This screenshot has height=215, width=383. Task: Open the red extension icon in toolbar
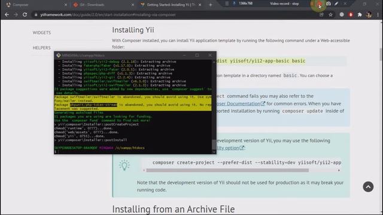(351, 14)
